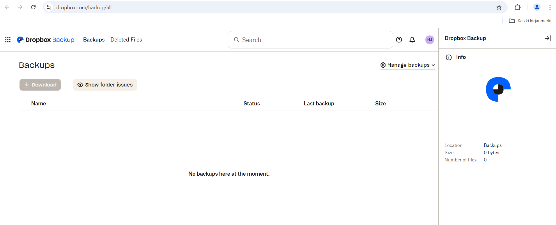Reload the current page
The width and height of the screenshot is (556, 225).
33,7
